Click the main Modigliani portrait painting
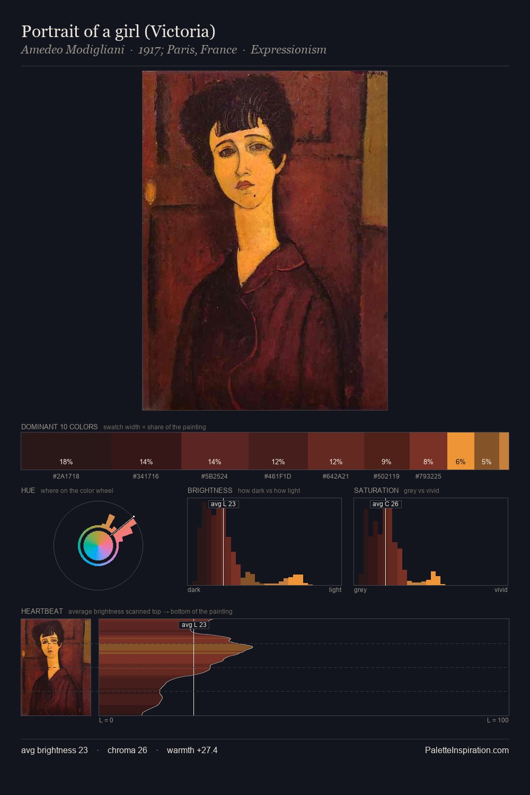 tap(265, 241)
